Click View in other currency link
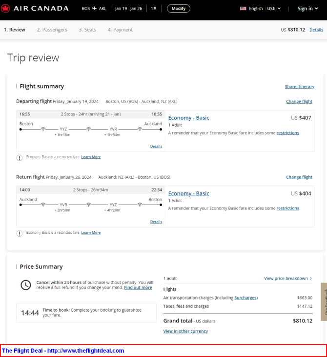 pyautogui.click(x=185, y=331)
